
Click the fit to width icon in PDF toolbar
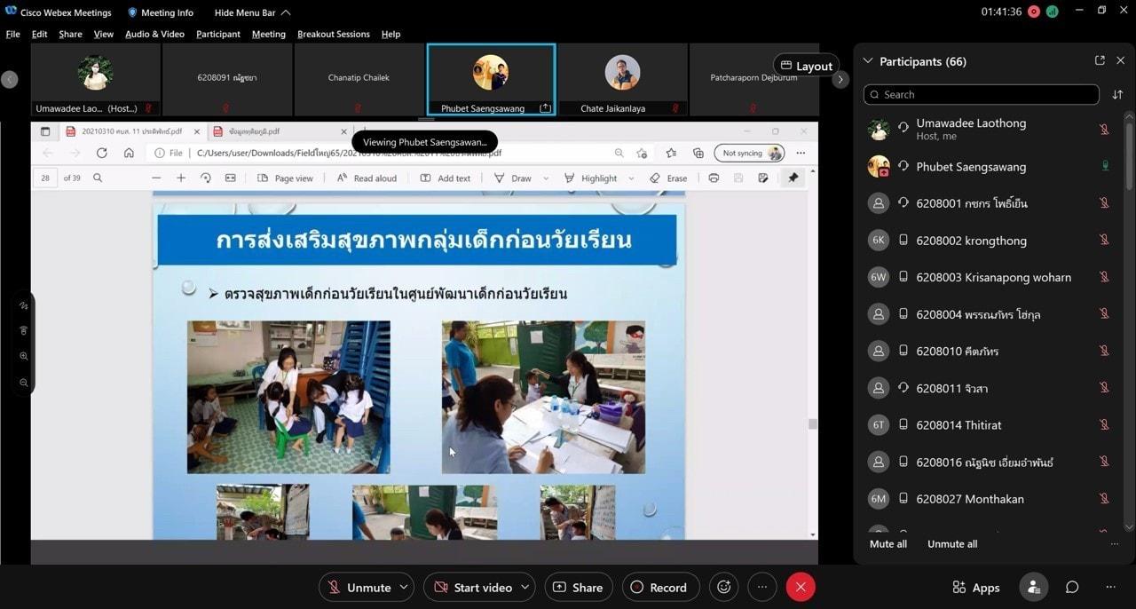231,178
